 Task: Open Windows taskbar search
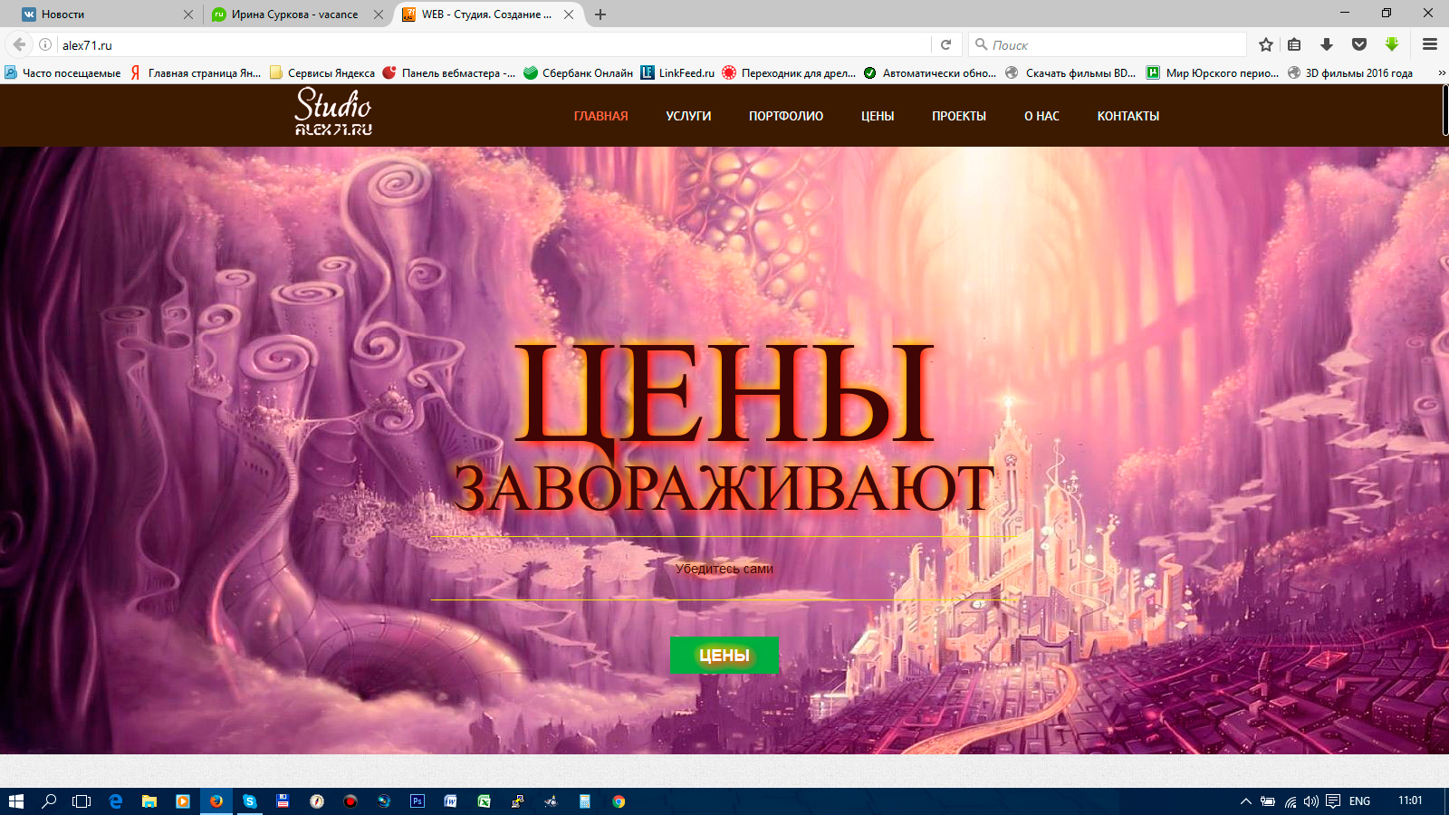(49, 801)
